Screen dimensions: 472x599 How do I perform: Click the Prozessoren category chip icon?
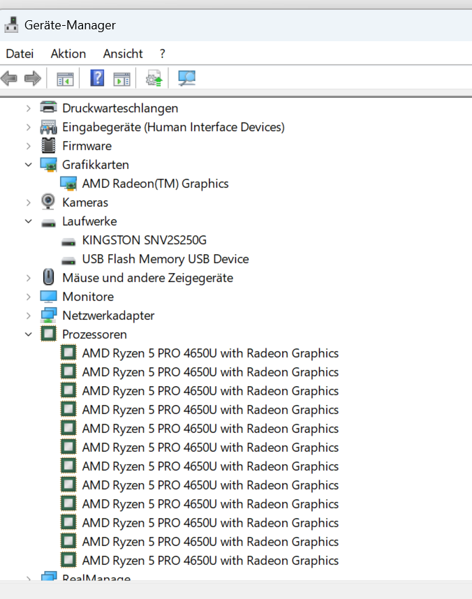[49, 334]
